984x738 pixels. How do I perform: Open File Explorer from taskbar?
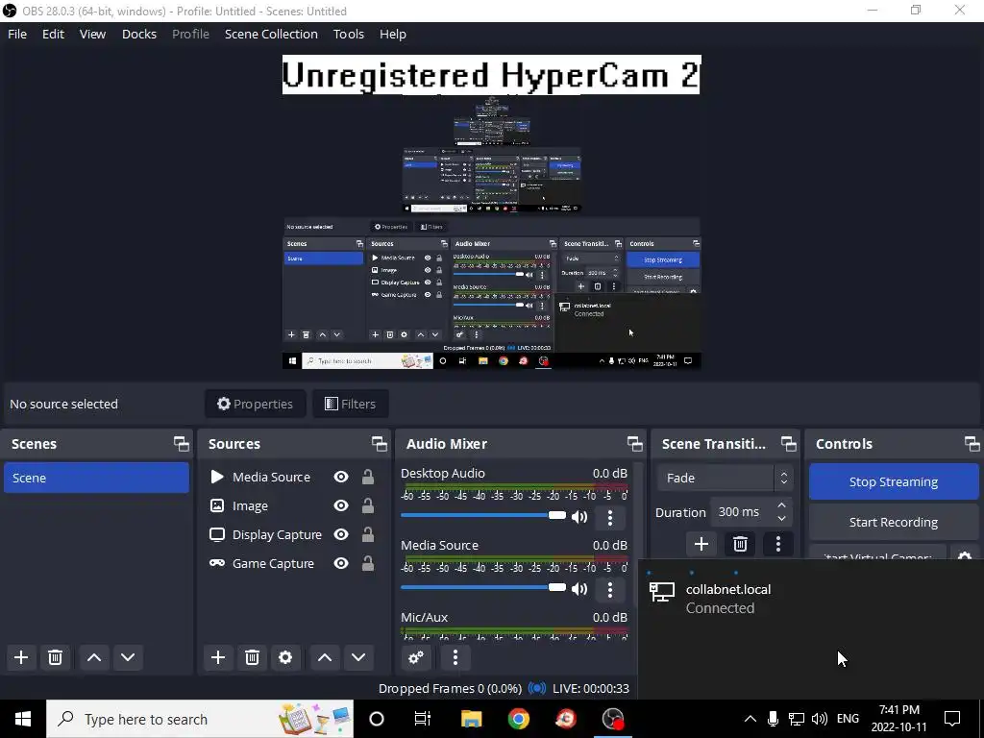471,719
